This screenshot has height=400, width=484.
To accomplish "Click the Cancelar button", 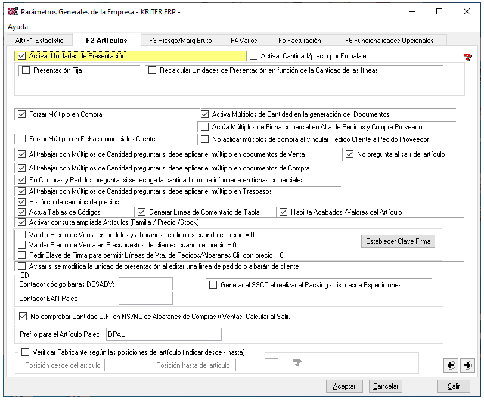I will [386, 386].
